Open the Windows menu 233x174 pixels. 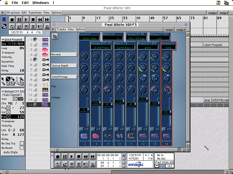(41, 3)
